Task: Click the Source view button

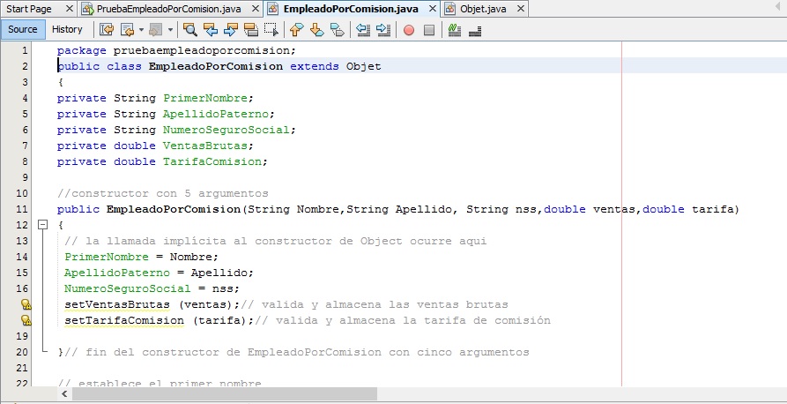Action: [x=23, y=29]
